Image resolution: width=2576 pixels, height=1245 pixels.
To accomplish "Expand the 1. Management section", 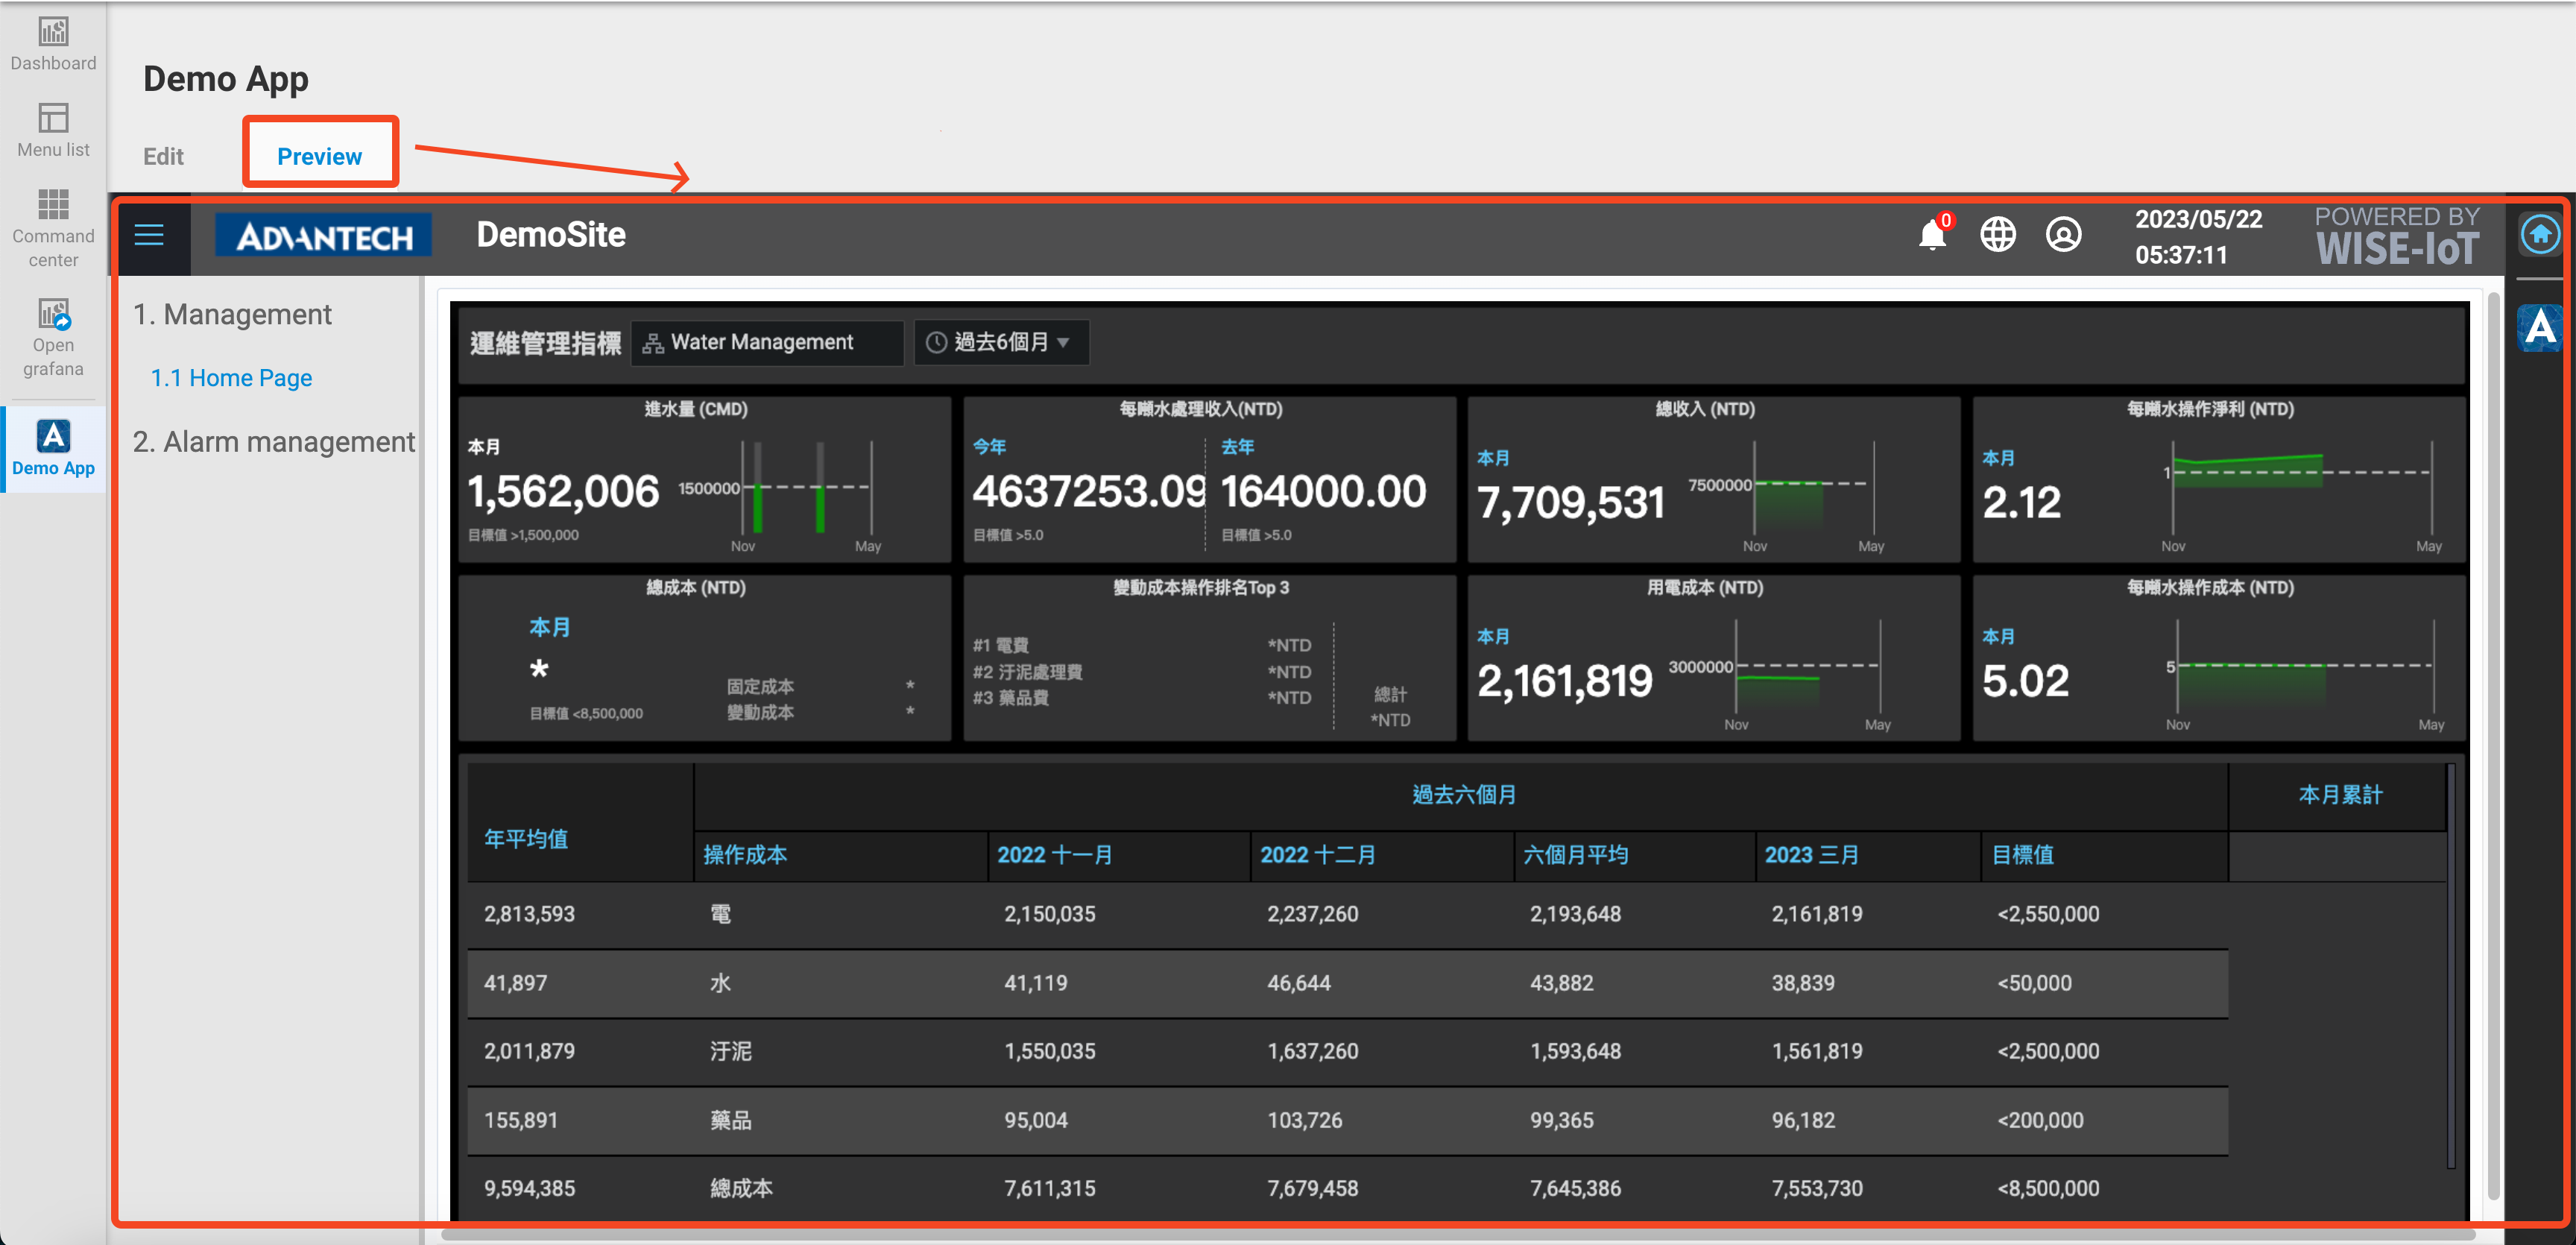I will (233, 314).
